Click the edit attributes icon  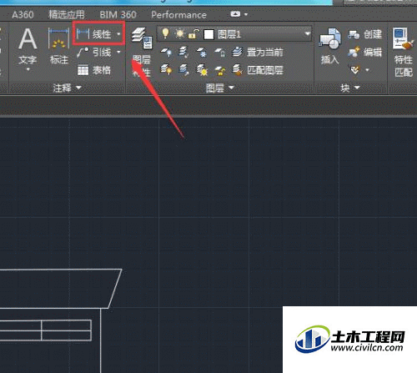[x=355, y=69]
